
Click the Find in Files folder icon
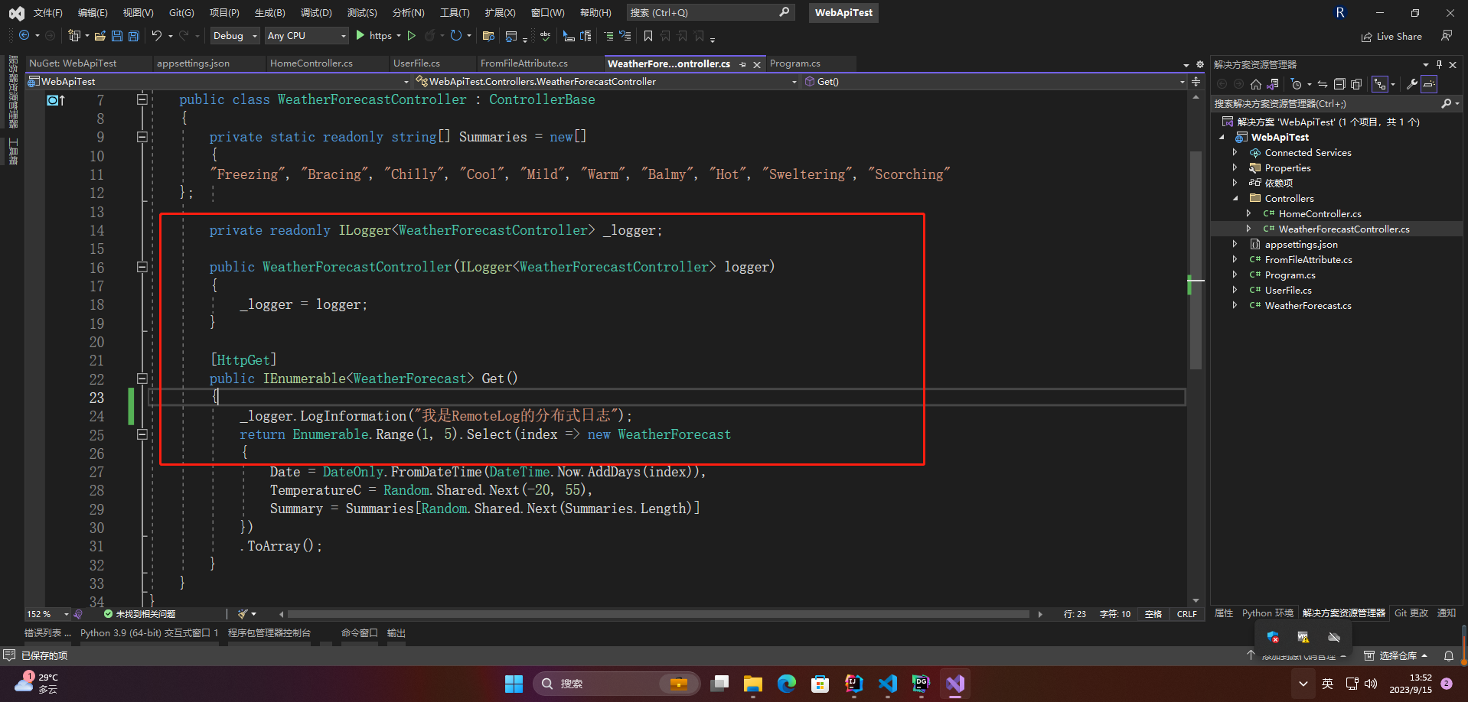coord(488,36)
